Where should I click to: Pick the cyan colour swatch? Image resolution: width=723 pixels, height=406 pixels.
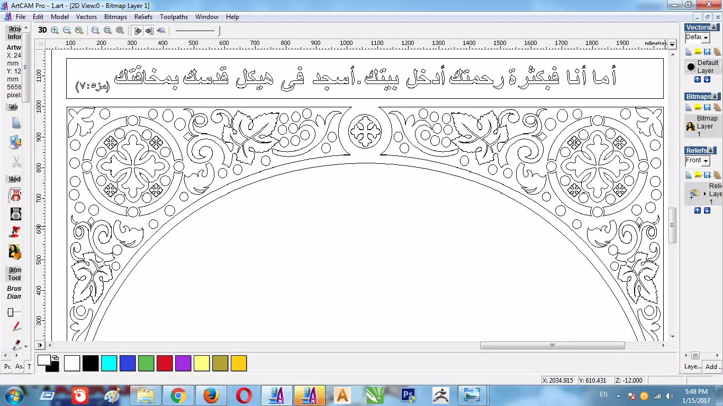coord(109,363)
